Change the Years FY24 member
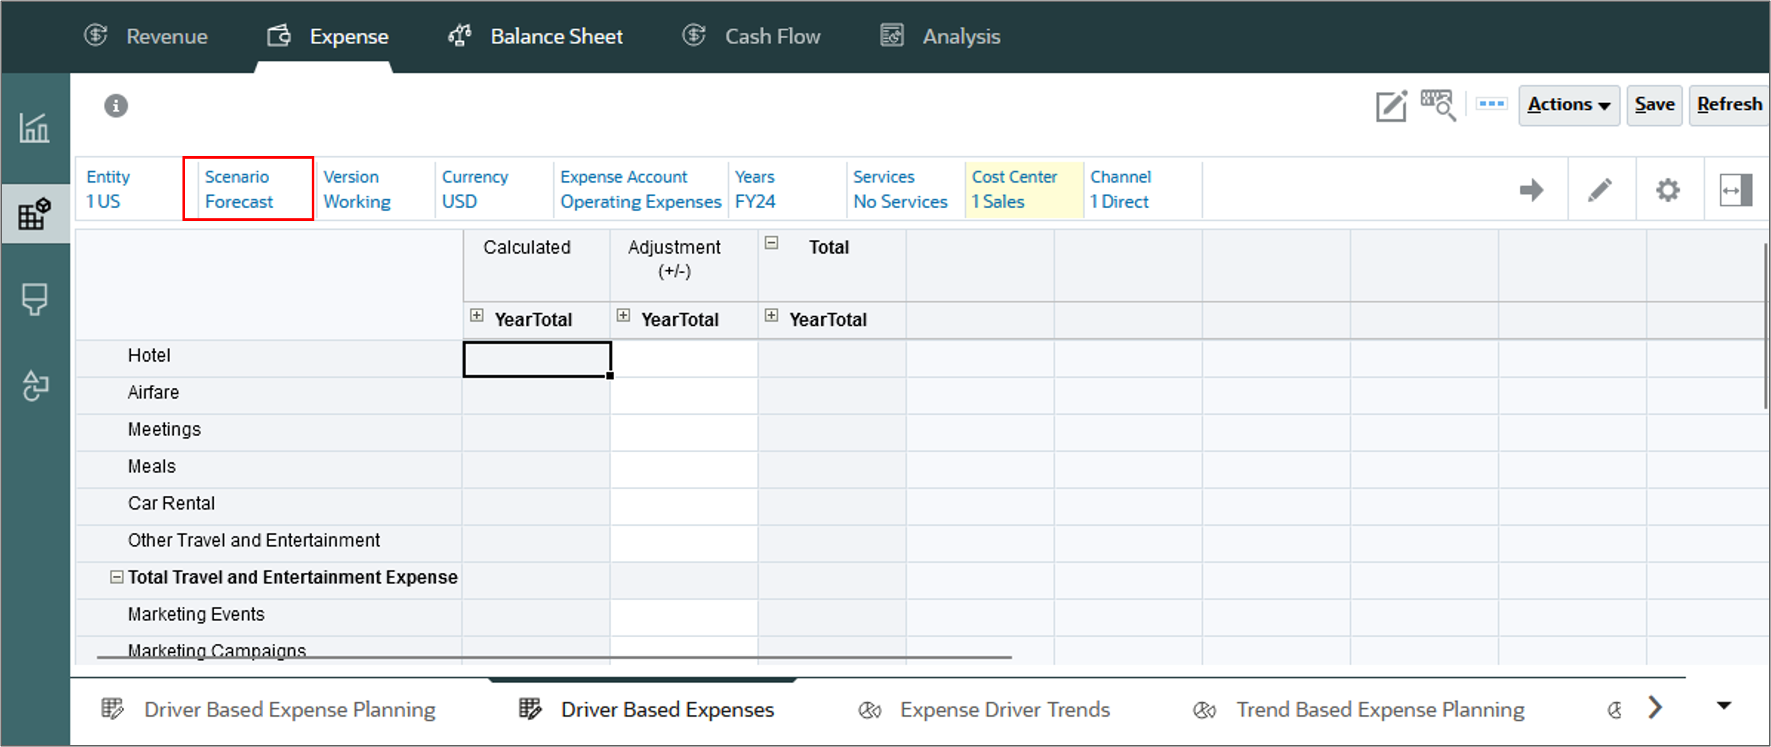Screen dimensions: 1771x747 tap(787, 189)
